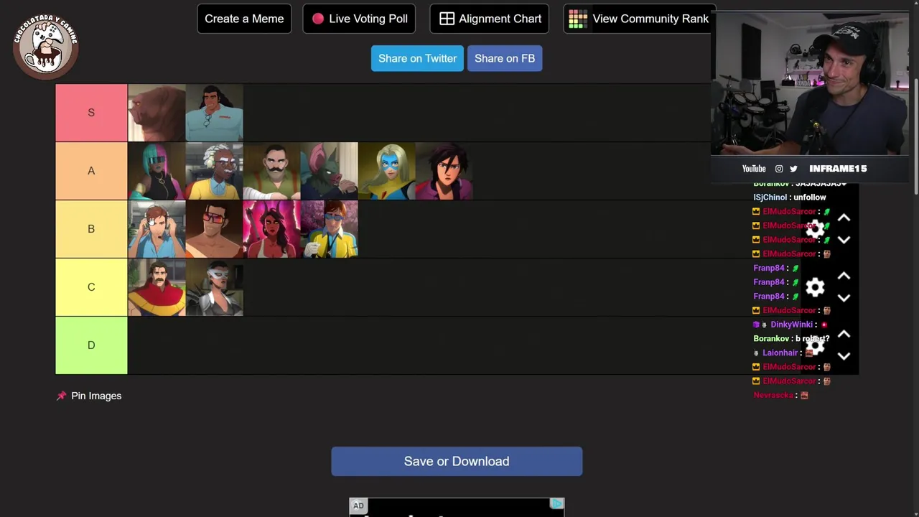Select the red-sunglasses man in B tier
Screen dimensions: 919x517
click(x=214, y=229)
